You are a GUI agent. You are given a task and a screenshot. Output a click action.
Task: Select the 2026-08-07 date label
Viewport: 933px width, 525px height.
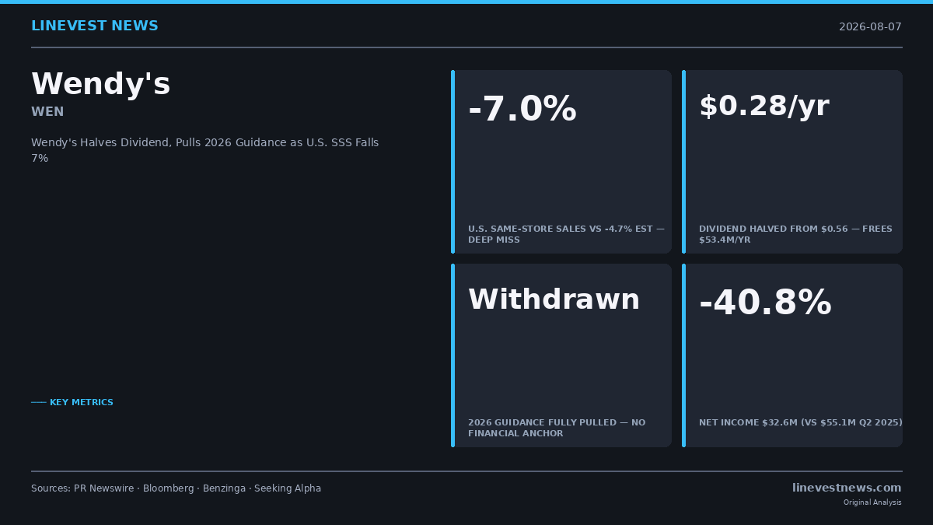[870, 26]
